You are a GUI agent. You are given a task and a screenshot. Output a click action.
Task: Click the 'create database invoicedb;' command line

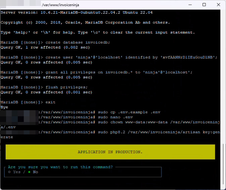(55, 42)
